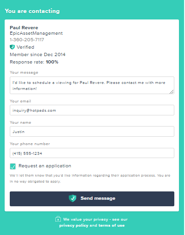Click the shield icon on Send message button
Screen dimensions: 185x235
tap(73, 198)
